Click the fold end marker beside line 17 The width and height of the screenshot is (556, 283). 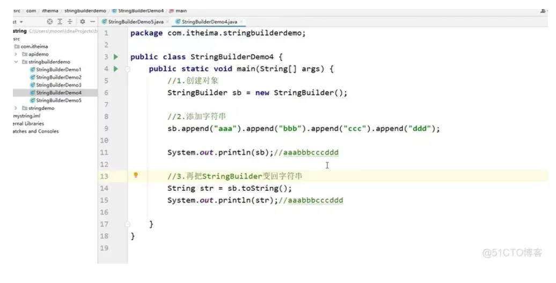tap(128, 224)
